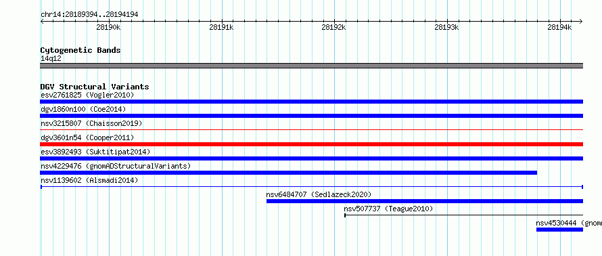Click the DGV Structural Variants track title
Image resolution: width=602 pixels, height=256 pixels.
(95, 87)
